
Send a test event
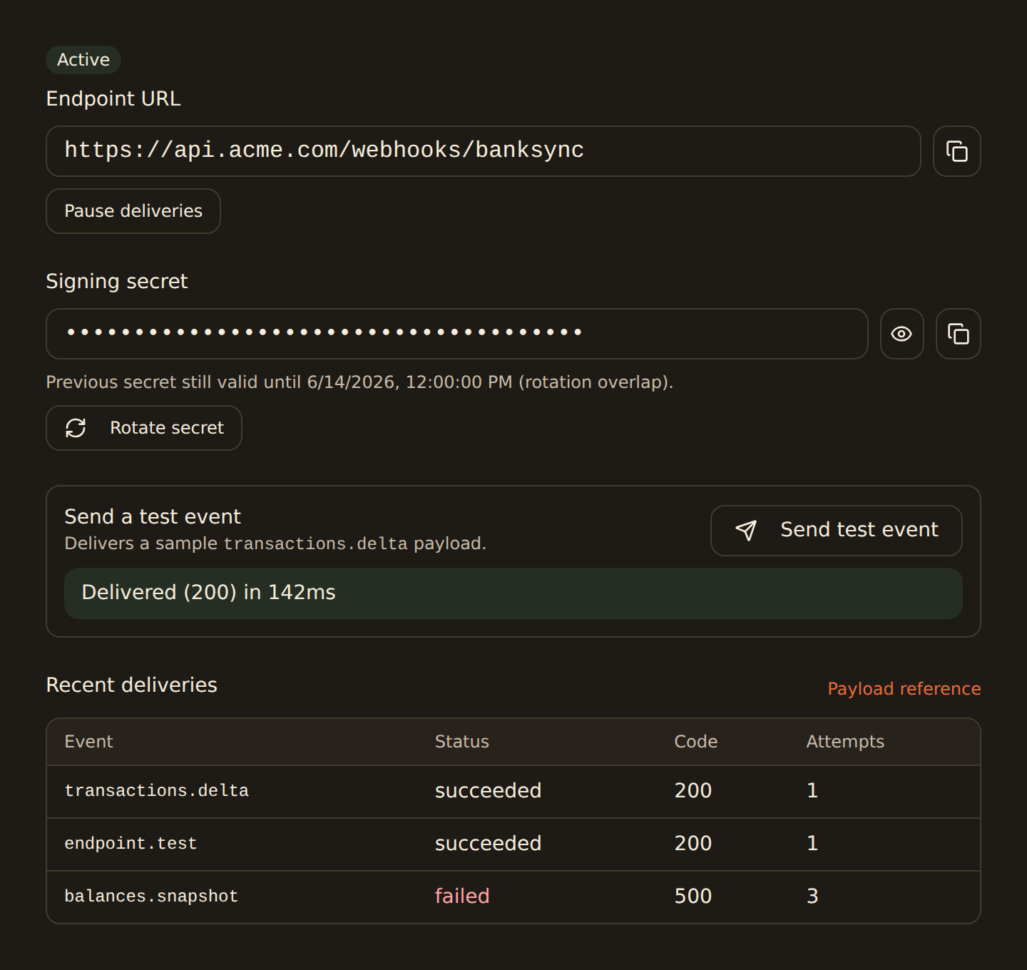tap(836, 531)
